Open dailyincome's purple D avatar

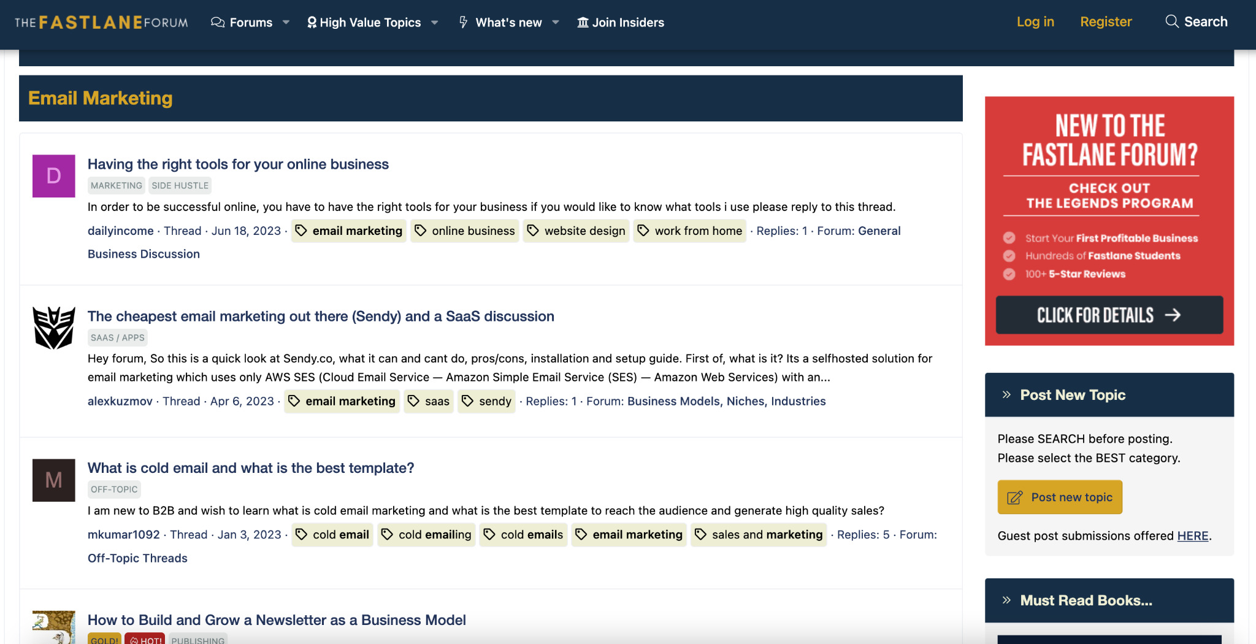[54, 176]
